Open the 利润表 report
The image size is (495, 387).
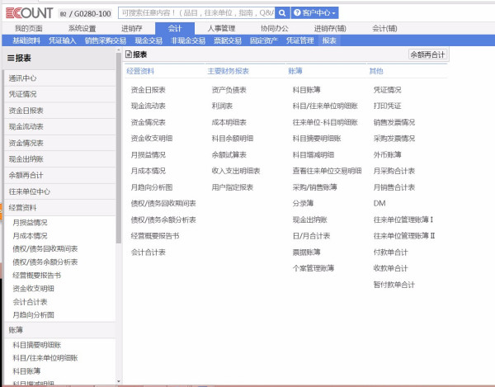(220, 106)
